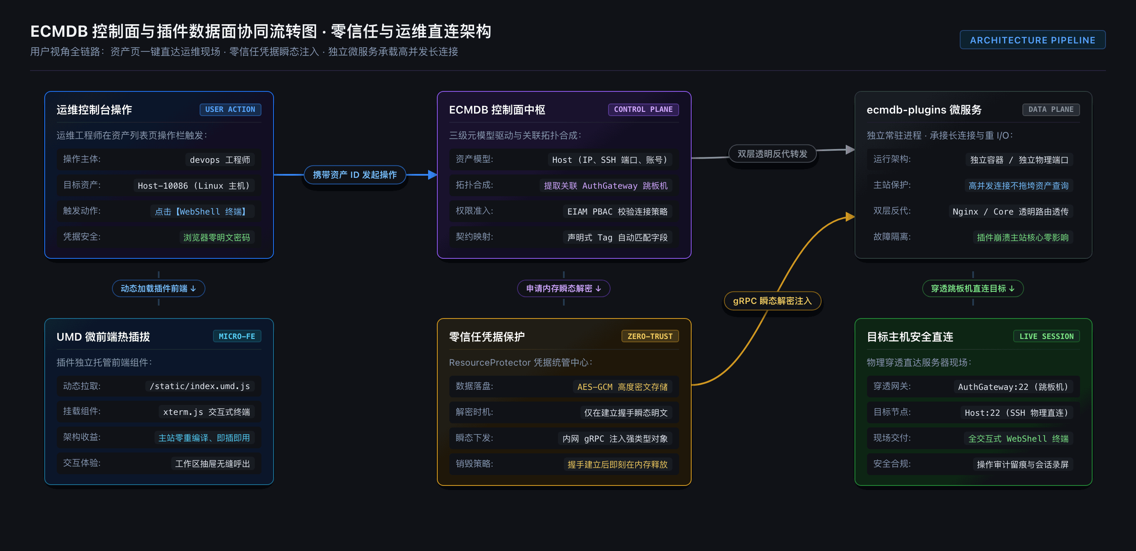
Task: Click the 穿透跳板机直连目标 pill
Action: click(x=973, y=288)
